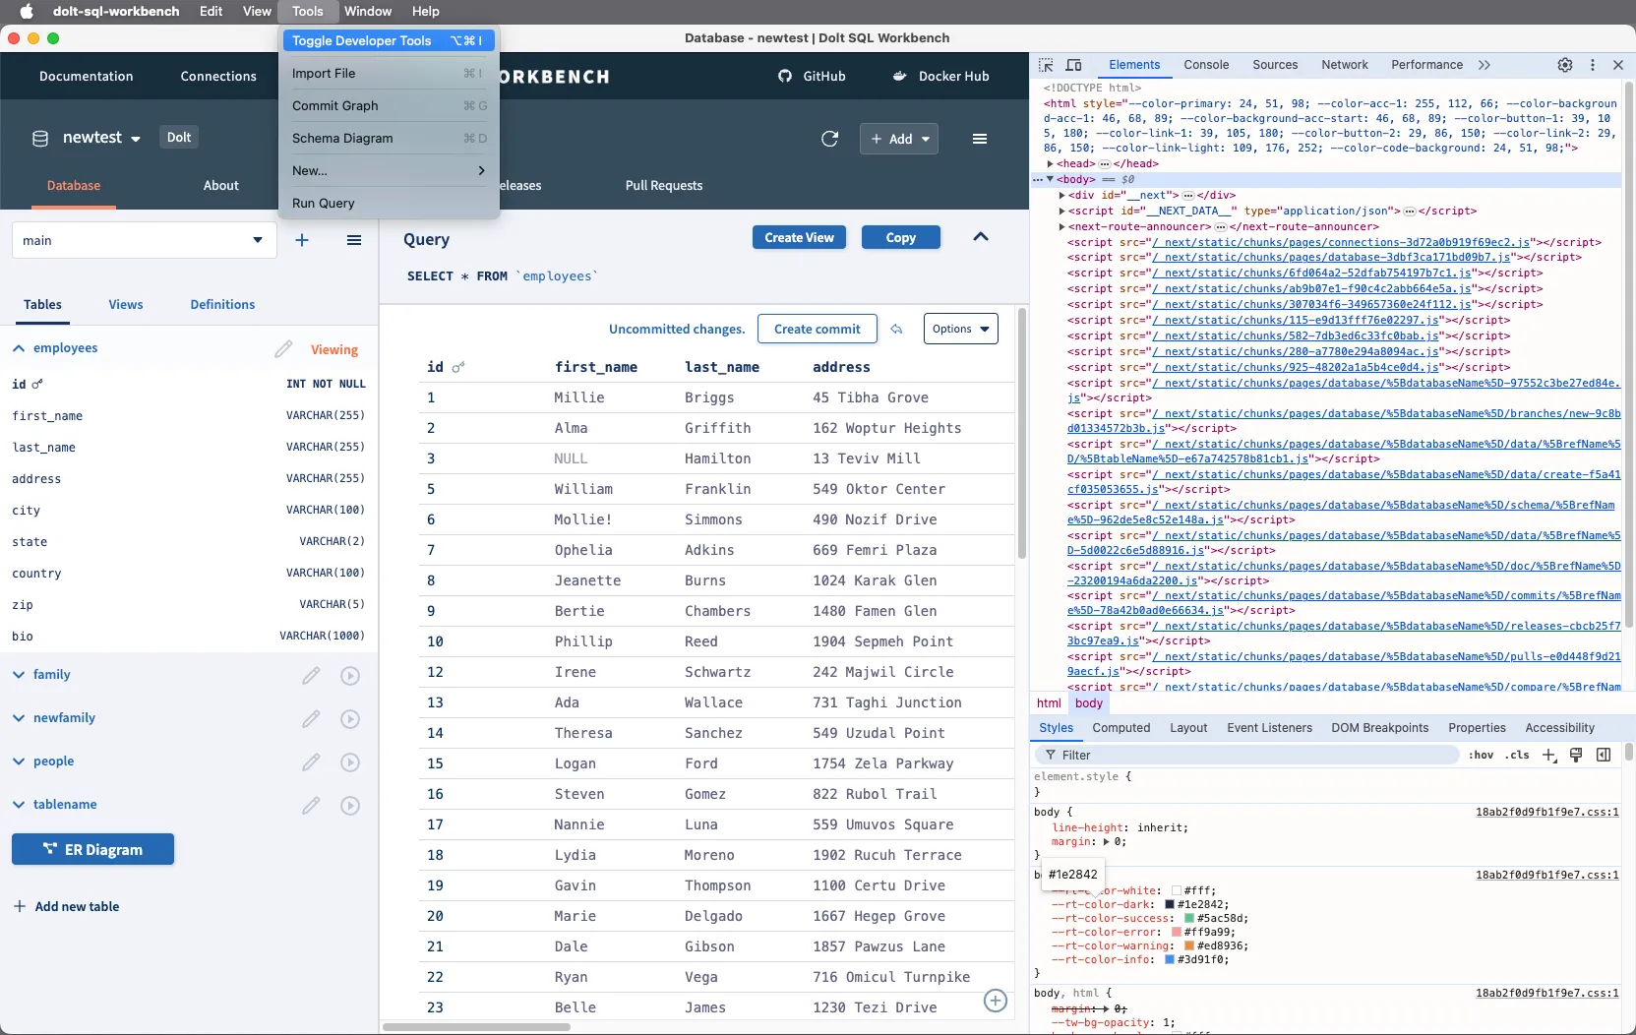
Task: Edit the family table using its pencil icon
Action: pyautogui.click(x=311, y=676)
